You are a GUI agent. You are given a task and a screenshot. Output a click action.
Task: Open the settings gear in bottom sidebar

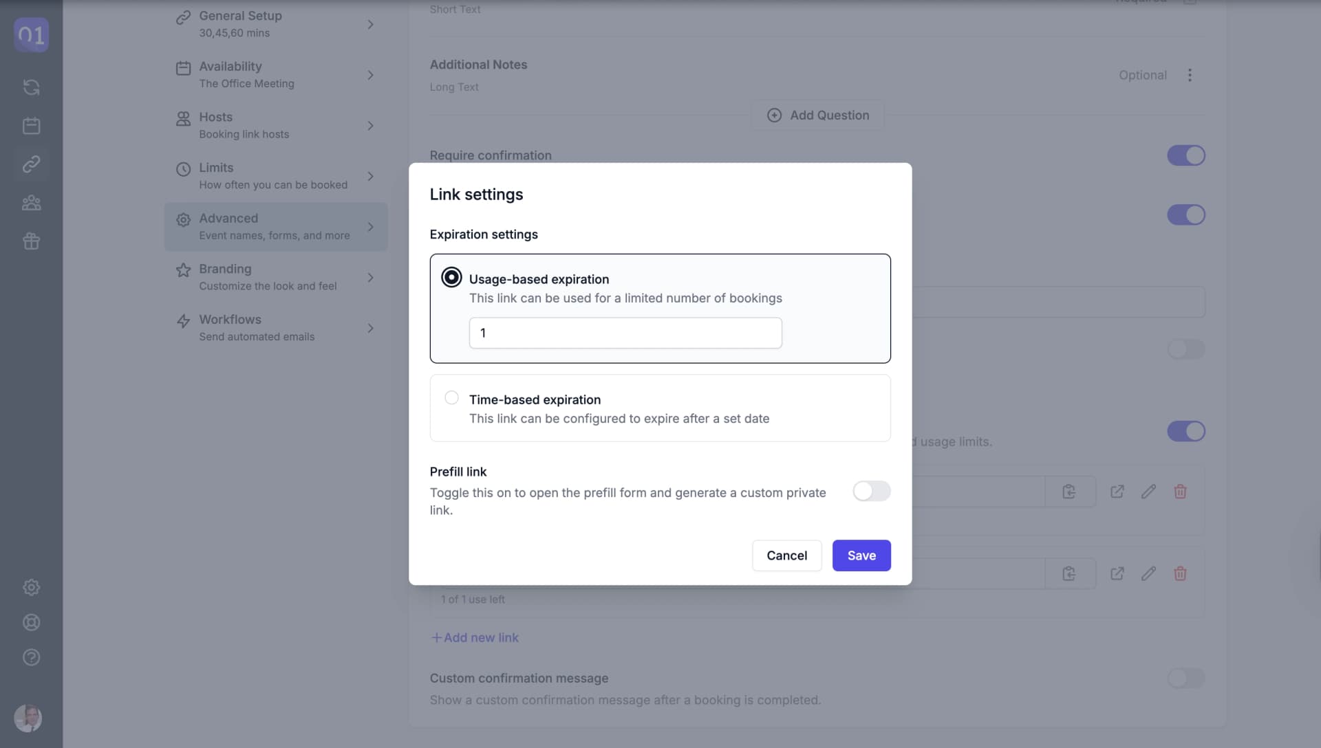31,587
